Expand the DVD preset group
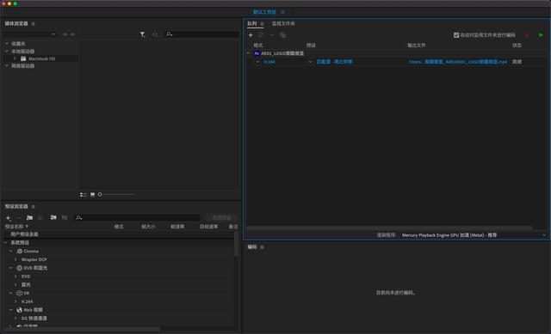 [15, 276]
